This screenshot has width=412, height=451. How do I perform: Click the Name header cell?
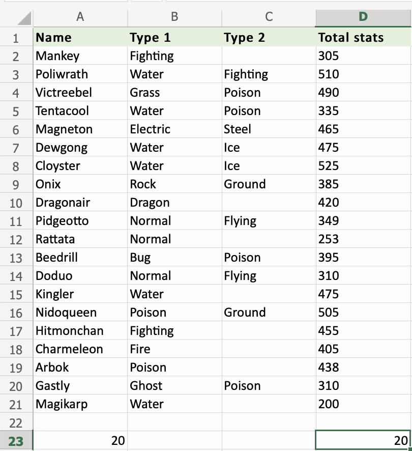(80, 38)
